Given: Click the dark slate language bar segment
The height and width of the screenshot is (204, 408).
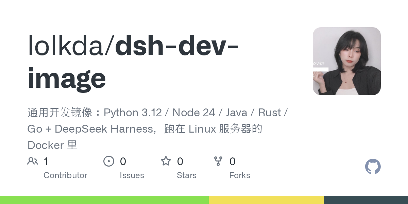Looking at the screenshot, I should 366,200.
